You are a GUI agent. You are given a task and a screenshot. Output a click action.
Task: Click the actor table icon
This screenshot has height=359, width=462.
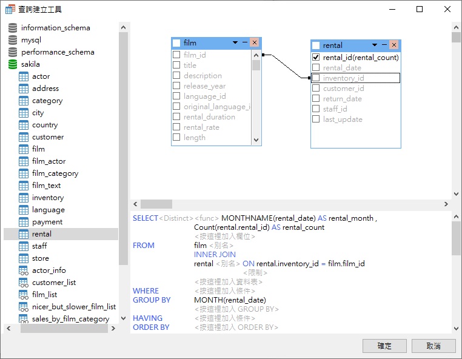point(24,76)
